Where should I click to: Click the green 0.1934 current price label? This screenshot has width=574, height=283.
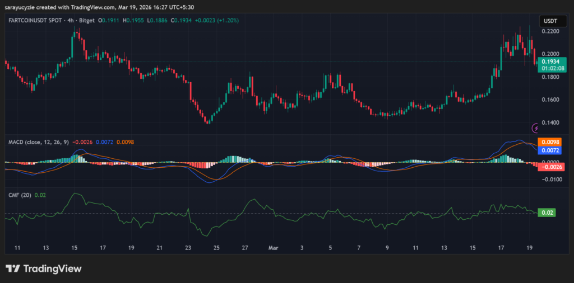[547, 63]
